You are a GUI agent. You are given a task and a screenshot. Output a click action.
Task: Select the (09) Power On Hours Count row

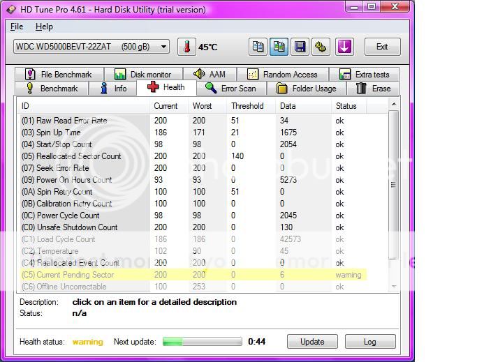(x=193, y=180)
